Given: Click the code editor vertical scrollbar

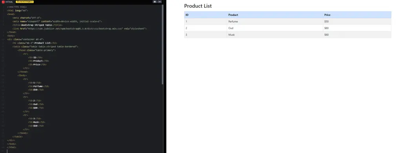Looking at the screenshot, I should (x=163, y=45).
